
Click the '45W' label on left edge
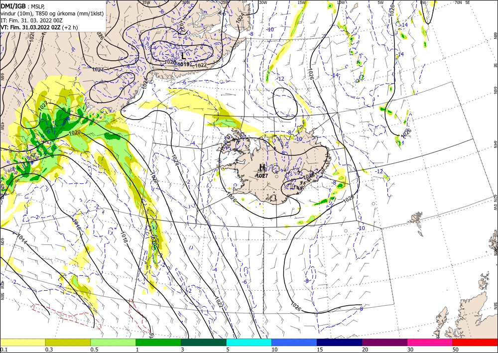2,126
